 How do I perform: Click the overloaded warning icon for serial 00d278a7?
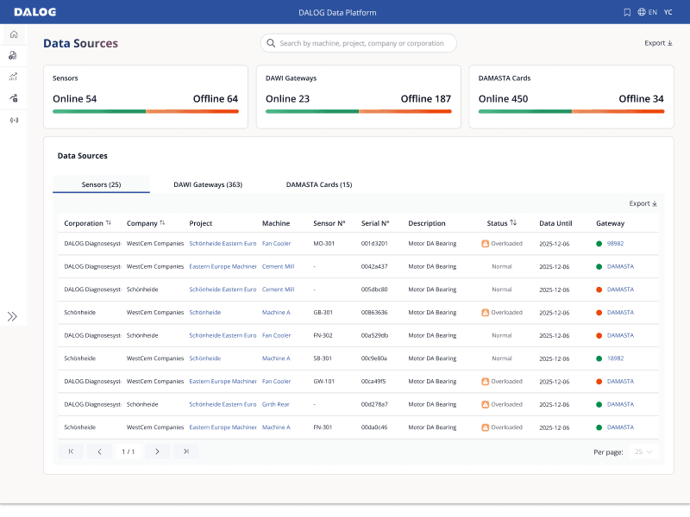point(486,404)
